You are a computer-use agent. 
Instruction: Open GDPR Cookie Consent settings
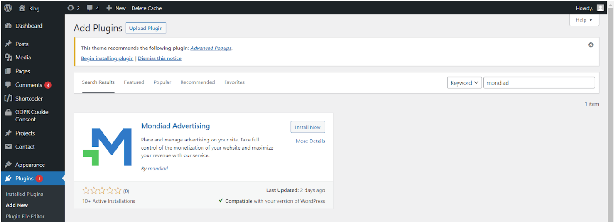31,116
